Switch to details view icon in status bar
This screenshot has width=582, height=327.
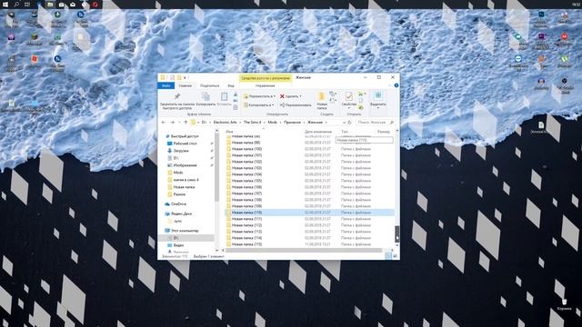coord(388,256)
